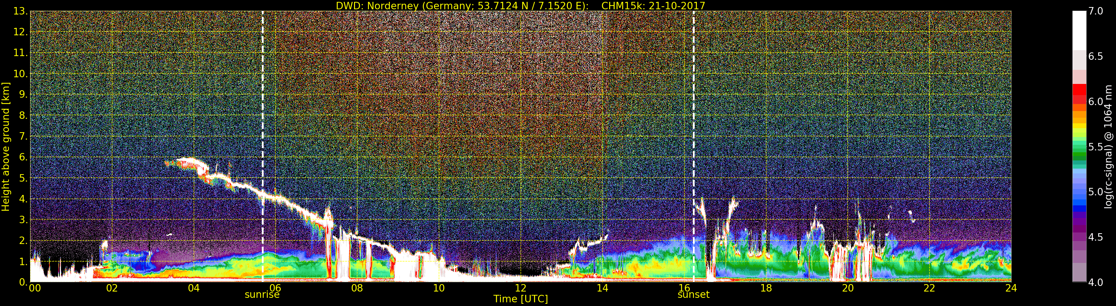This screenshot has height=306, width=1116.
Task: Click the colorbar label '6.0'
Action: pyautogui.click(x=1096, y=101)
